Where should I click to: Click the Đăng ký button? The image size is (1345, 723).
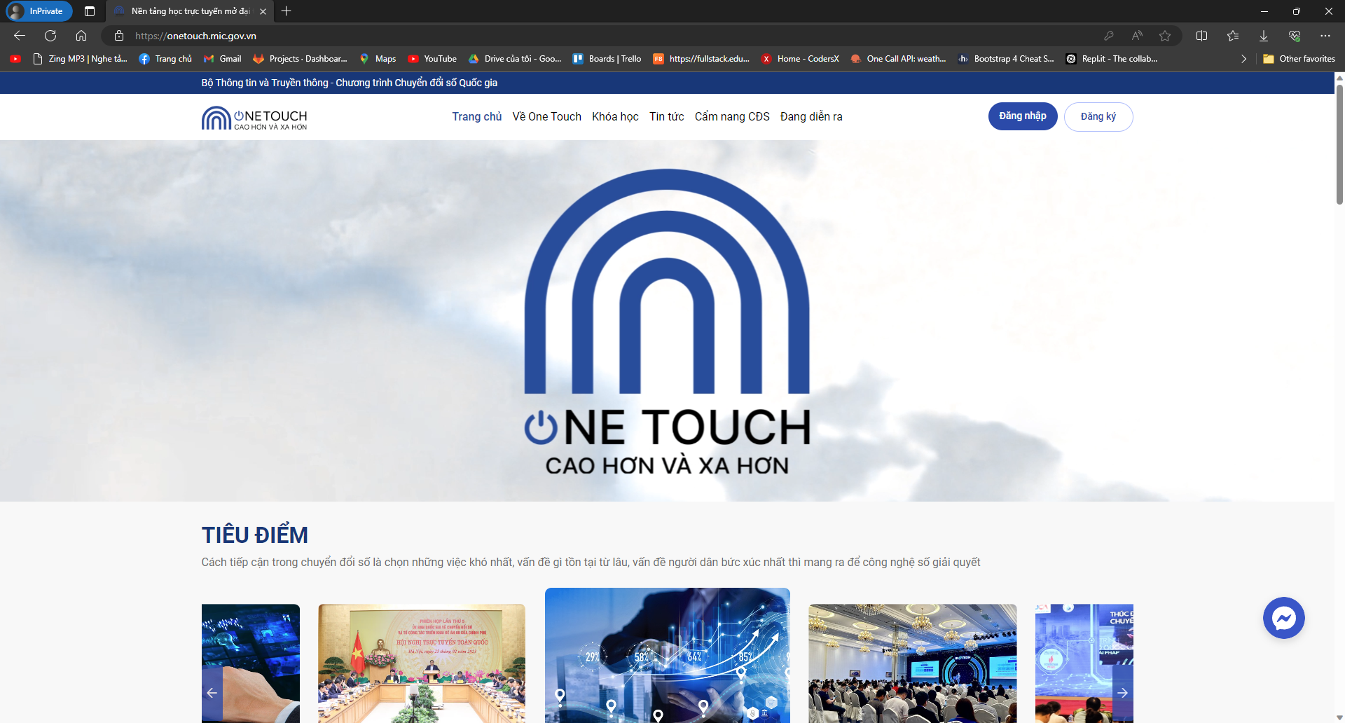1098,116
